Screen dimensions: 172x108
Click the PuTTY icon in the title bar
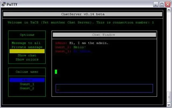point(3,4)
